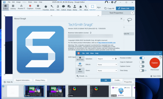
Task: Open the Share None dropdown
Action: pos(107,71)
